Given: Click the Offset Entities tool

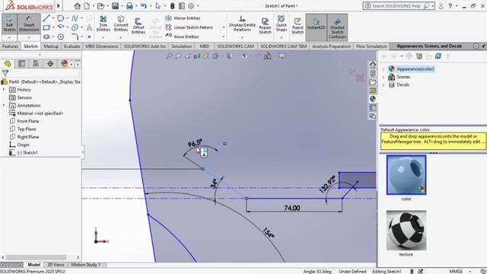Looking at the screenshot, I should [138, 26].
